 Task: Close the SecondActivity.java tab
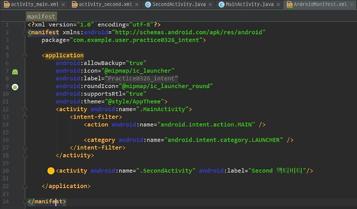pyautogui.click(x=210, y=4)
